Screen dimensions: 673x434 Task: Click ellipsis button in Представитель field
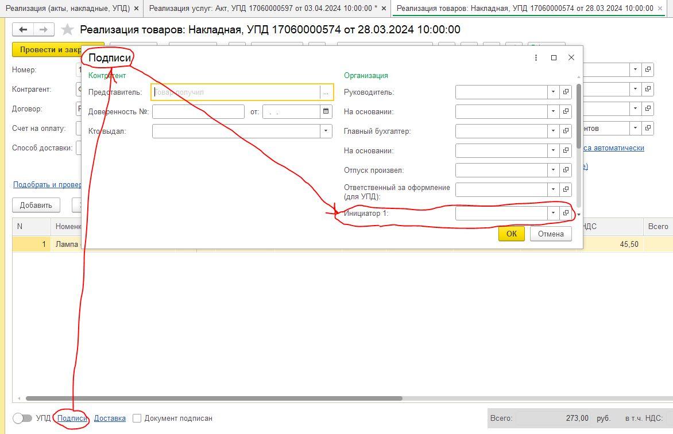pos(326,92)
